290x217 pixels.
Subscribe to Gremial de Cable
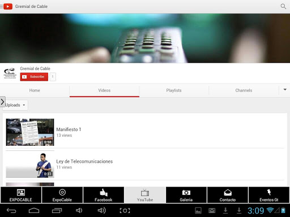34,77
